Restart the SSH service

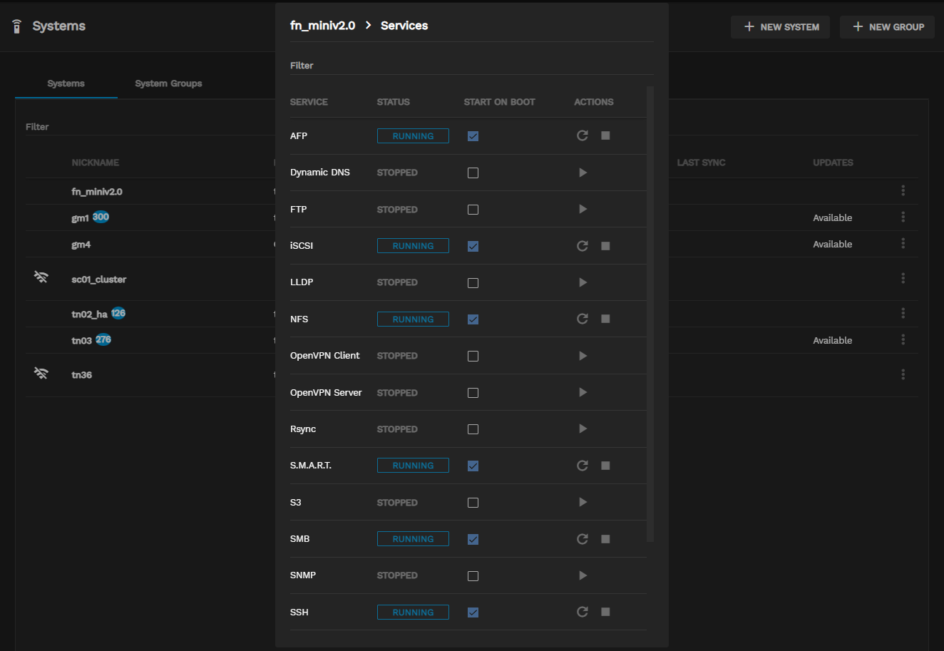pyautogui.click(x=583, y=612)
